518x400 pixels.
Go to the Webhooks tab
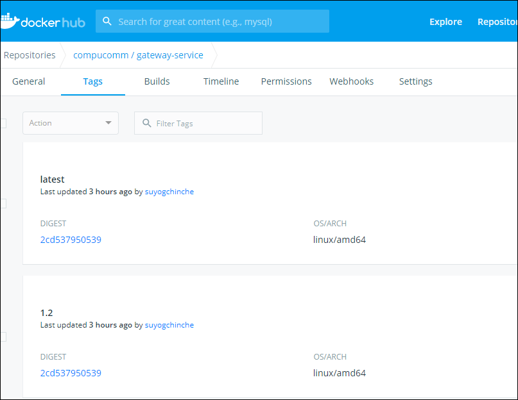(x=352, y=81)
